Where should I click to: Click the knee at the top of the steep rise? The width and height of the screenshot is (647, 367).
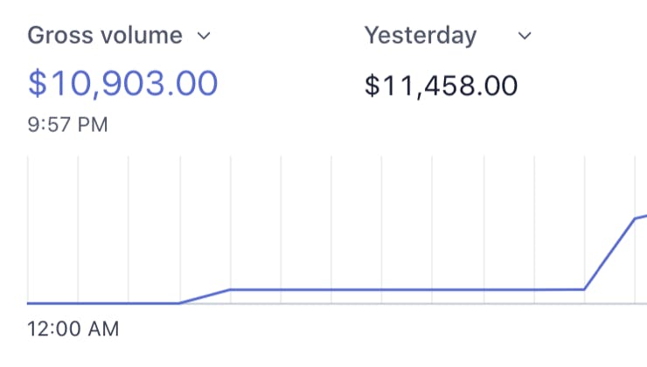coord(635,218)
